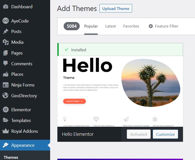Switch to the Favorites tab

click(x=131, y=26)
